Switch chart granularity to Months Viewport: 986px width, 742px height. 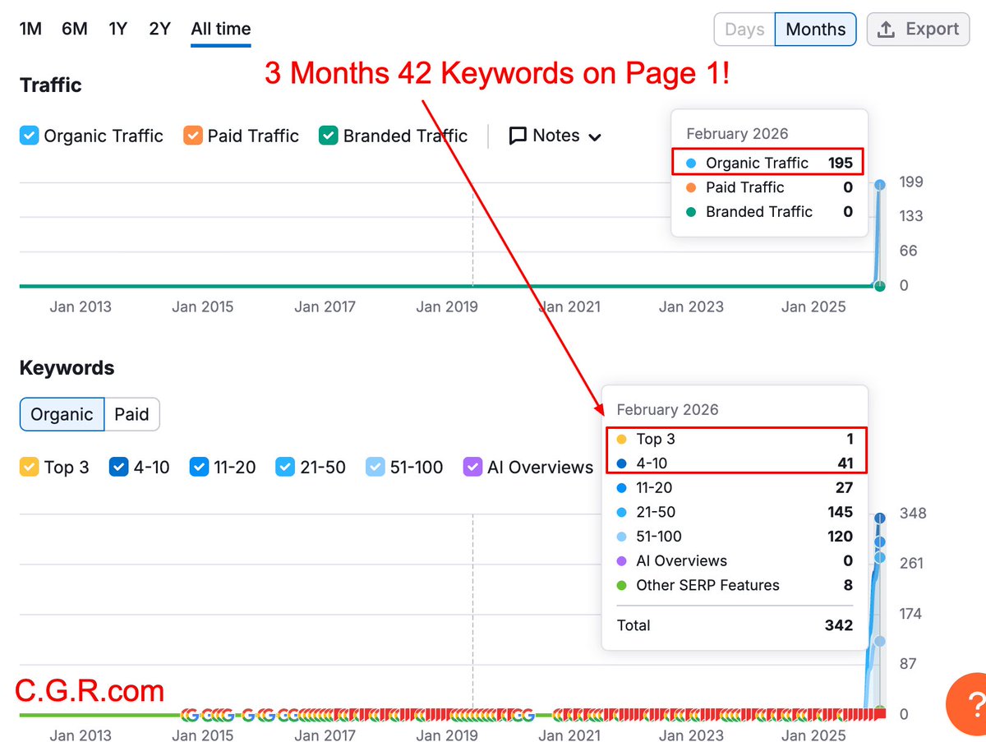point(815,30)
